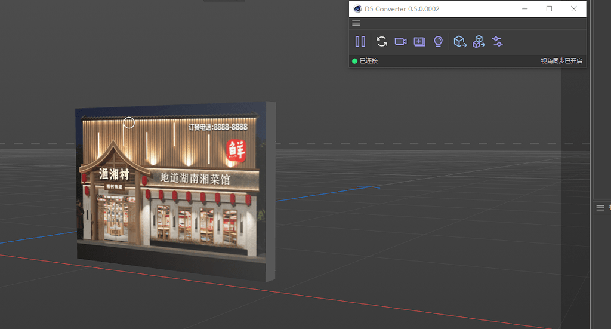Click the stacked cubes export icon
611x329 pixels.
point(479,41)
